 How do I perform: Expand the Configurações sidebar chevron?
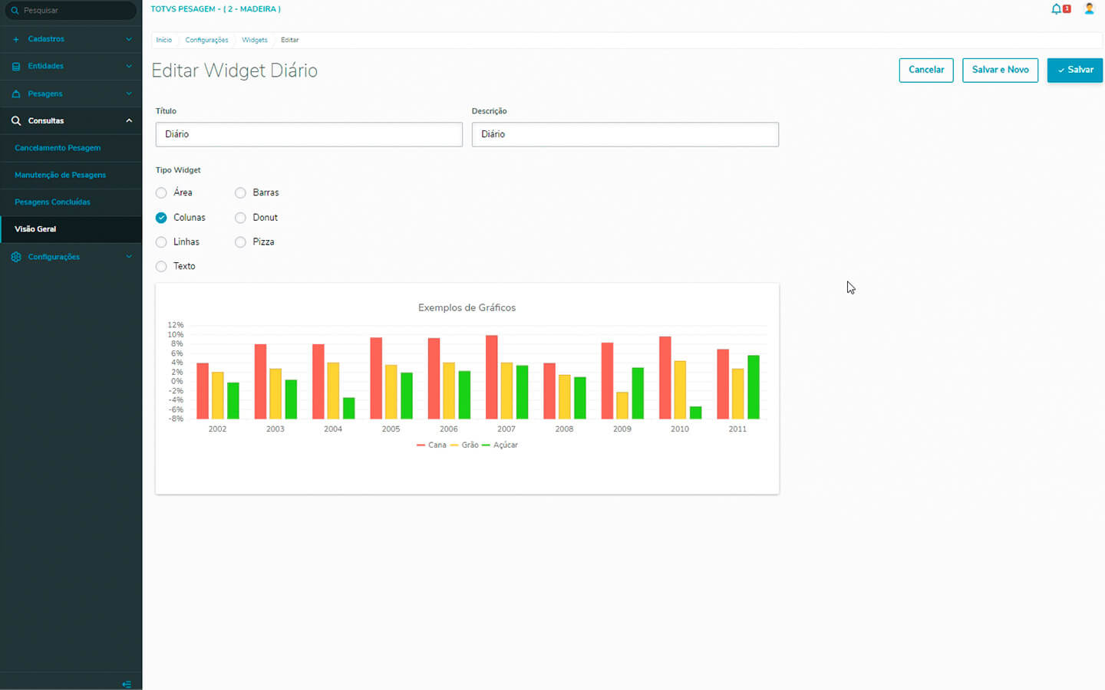point(128,257)
